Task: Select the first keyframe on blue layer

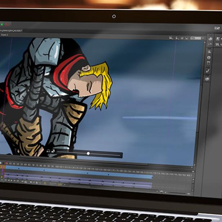Action: pyautogui.click(x=19, y=168)
